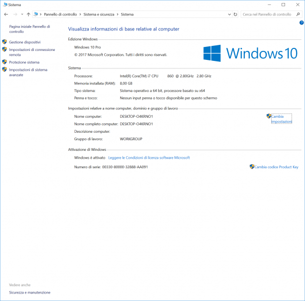
Task: Open Pagina iniziale Pannello di controllo
Action: (29, 29)
